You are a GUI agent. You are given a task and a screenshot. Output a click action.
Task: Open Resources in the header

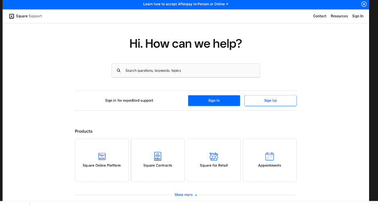(x=339, y=16)
